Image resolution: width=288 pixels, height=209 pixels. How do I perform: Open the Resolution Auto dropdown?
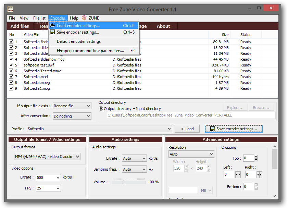tap(191, 154)
